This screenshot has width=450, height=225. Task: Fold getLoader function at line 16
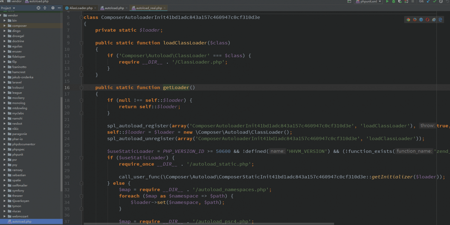81,88
